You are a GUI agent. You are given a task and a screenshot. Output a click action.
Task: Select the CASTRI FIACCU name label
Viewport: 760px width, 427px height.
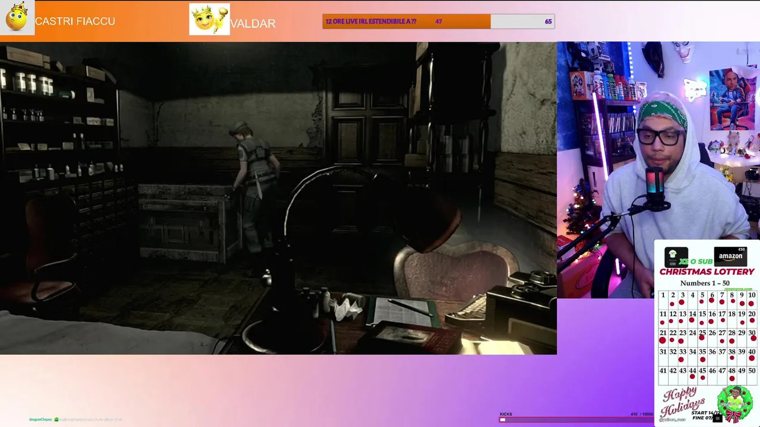point(75,21)
